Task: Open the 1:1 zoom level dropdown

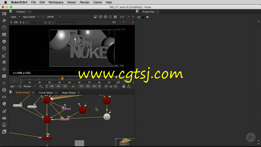Action: [125, 17]
